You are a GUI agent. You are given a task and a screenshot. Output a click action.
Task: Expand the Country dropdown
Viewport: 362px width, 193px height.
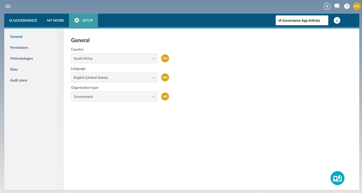[114, 58]
